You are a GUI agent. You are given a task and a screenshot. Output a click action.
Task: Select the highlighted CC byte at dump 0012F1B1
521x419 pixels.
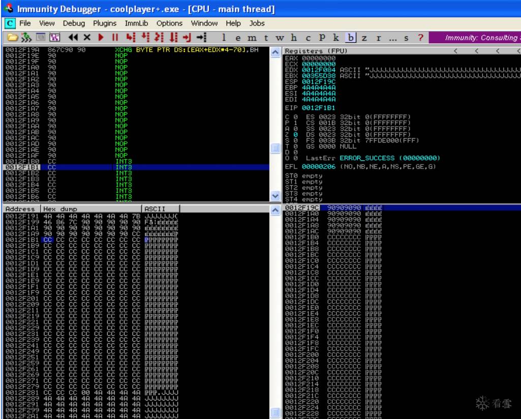(x=47, y=240)
